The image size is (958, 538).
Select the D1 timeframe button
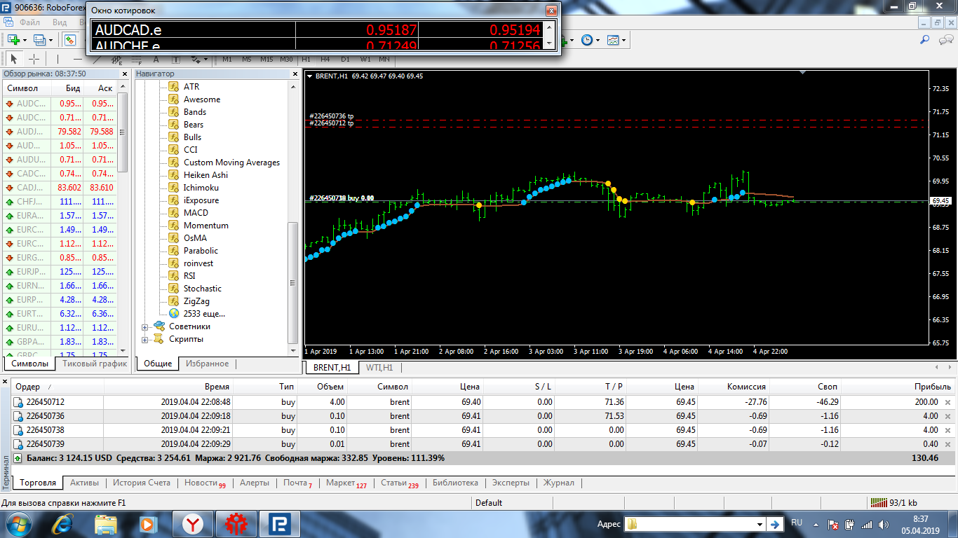345,60
